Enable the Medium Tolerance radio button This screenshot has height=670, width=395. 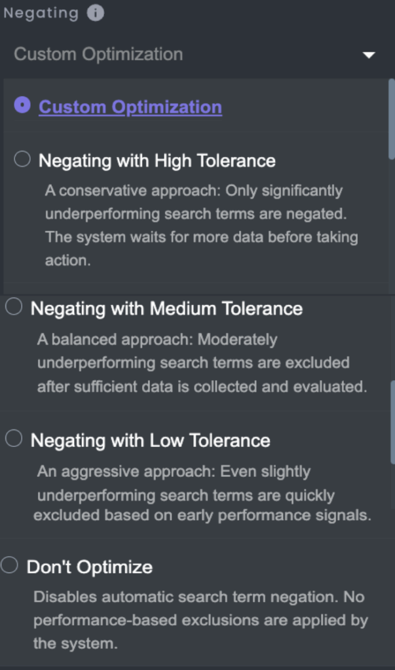tap(14, 307)
